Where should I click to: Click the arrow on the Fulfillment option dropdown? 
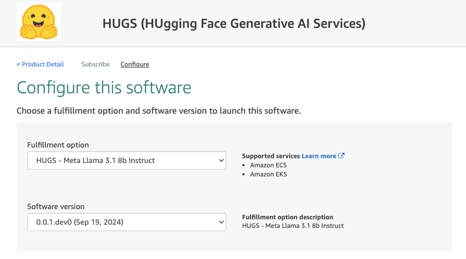pyautogui.click(x=220, y=160)
